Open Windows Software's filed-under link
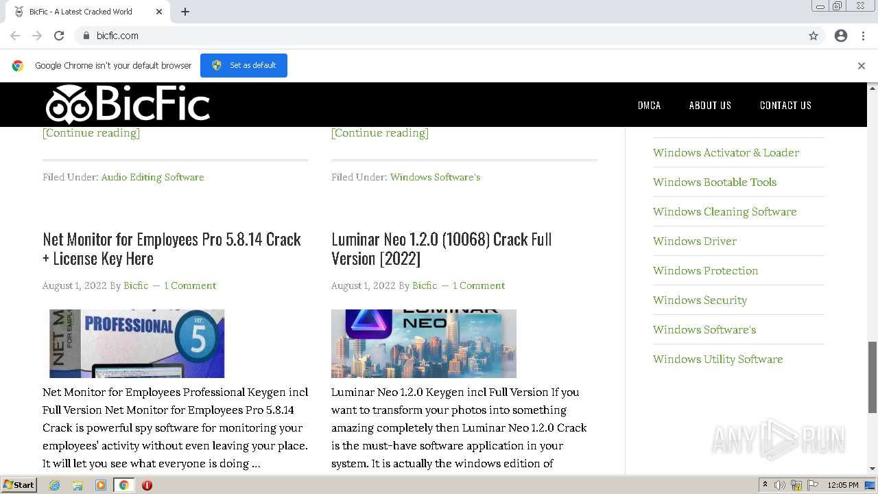The width and height of the screenshot is (878, 494). (435, 177)
